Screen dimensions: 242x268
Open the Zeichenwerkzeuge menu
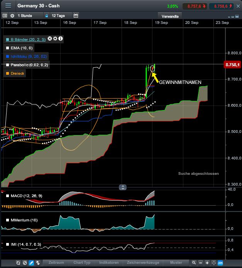(143, 263)
